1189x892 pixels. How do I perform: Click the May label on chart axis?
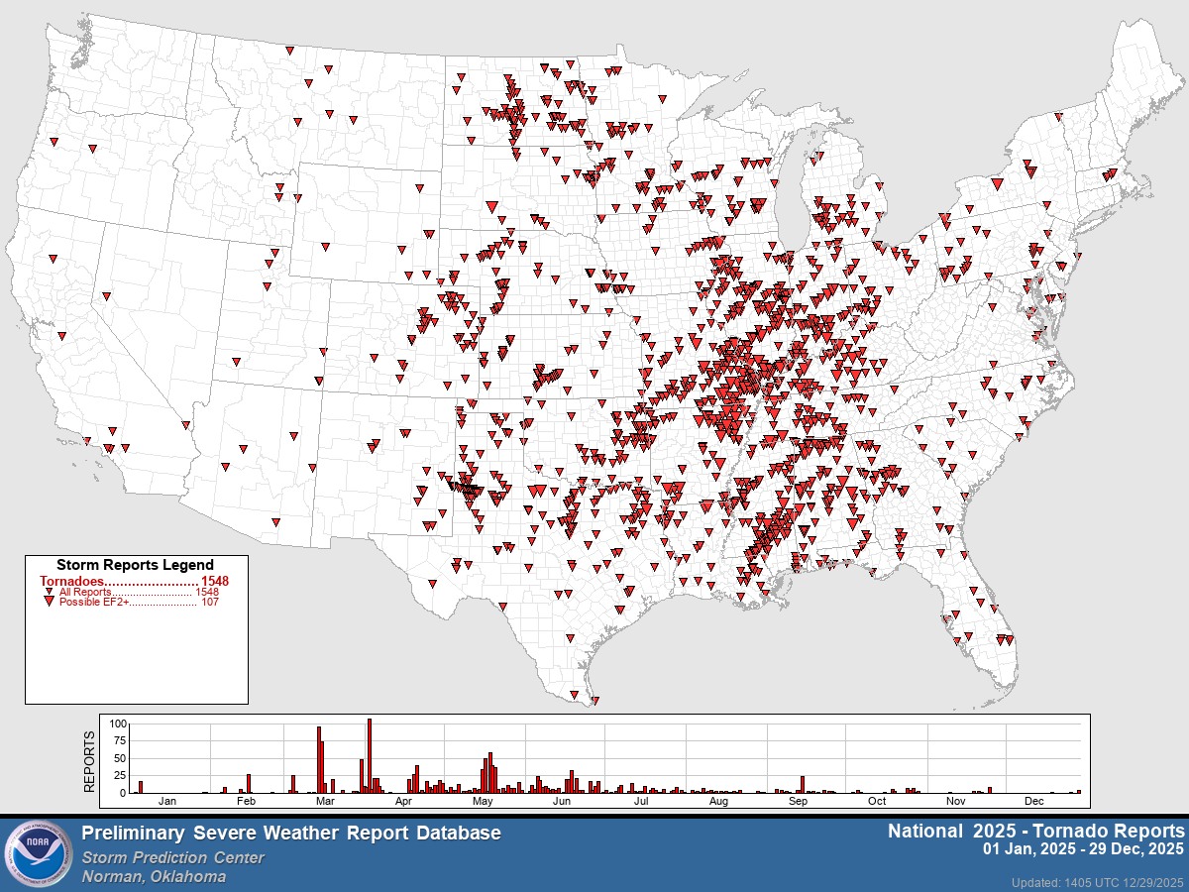click(484, 801)
